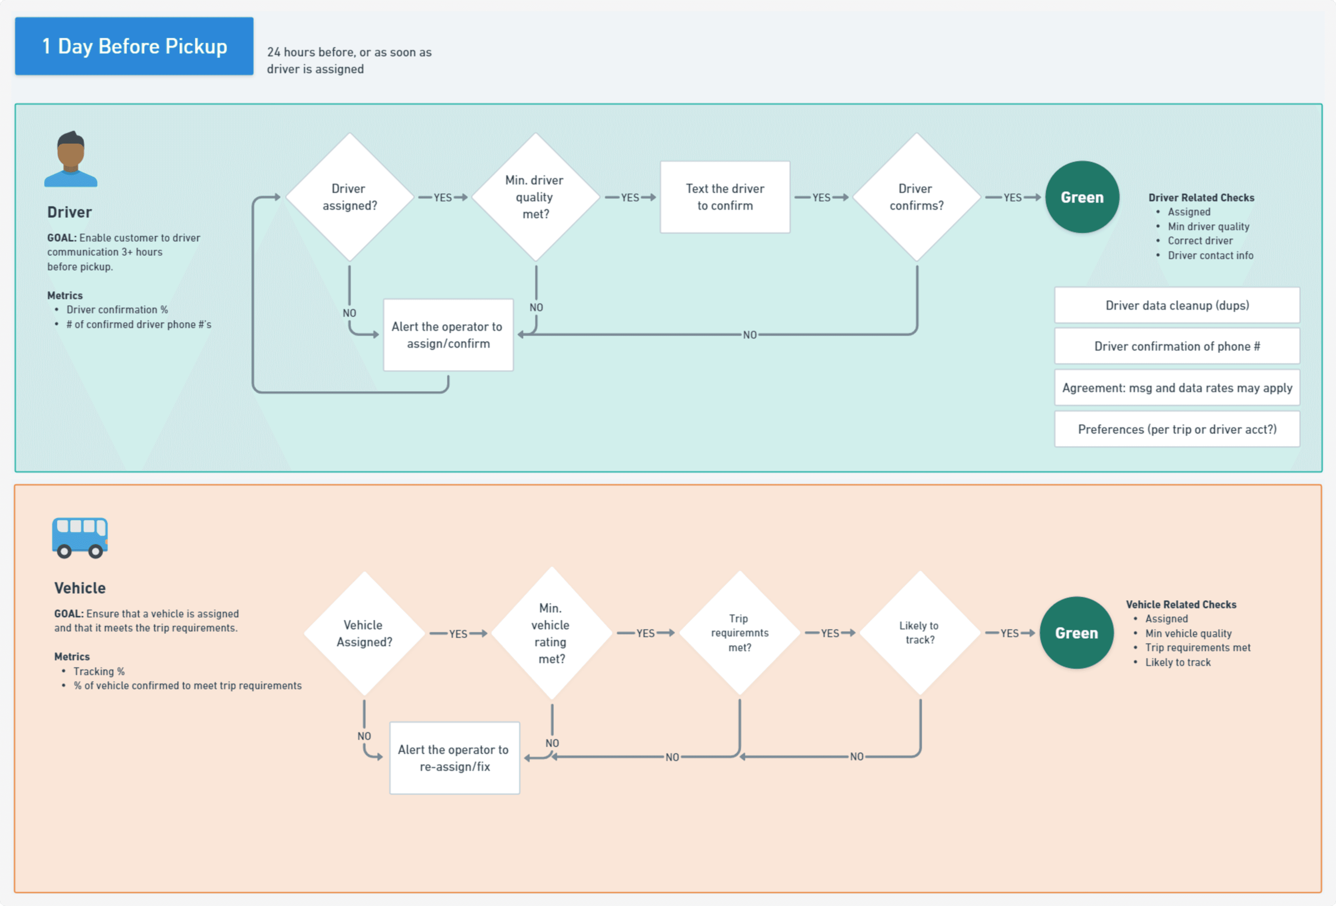Click "Likely to track" checklist item
Screen dimensions: 1336x906
(x=1177, y=662)
